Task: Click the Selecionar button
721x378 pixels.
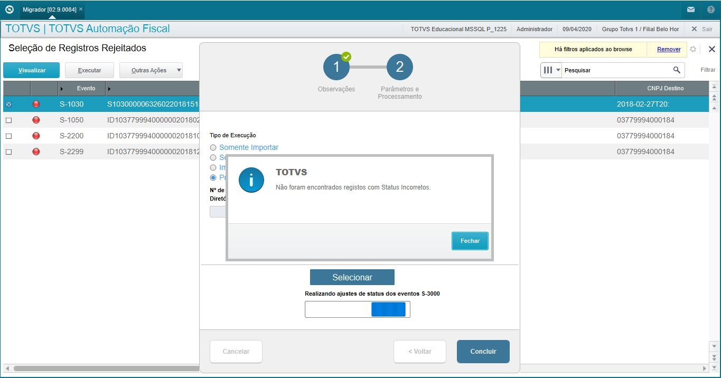Action: pyautogui.click(x=352, y=277)
